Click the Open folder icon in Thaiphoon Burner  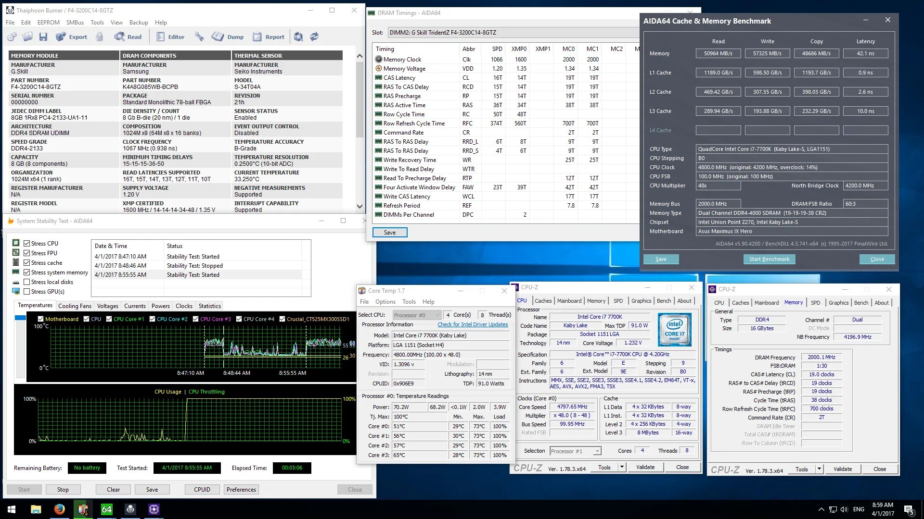pyautogui.click(x=27, y=37)
